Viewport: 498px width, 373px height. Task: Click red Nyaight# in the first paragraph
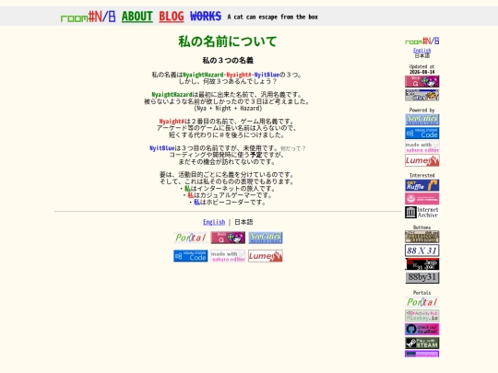click(239, 75)
